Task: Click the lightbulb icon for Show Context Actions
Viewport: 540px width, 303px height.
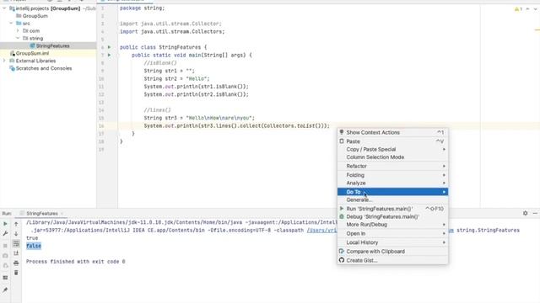Action: (342, 132)
